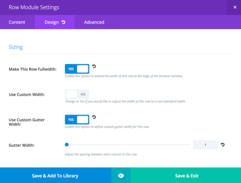Click the description about defining custom gutter width
This screenshot has width=241, height=183.
pos(107,127)
